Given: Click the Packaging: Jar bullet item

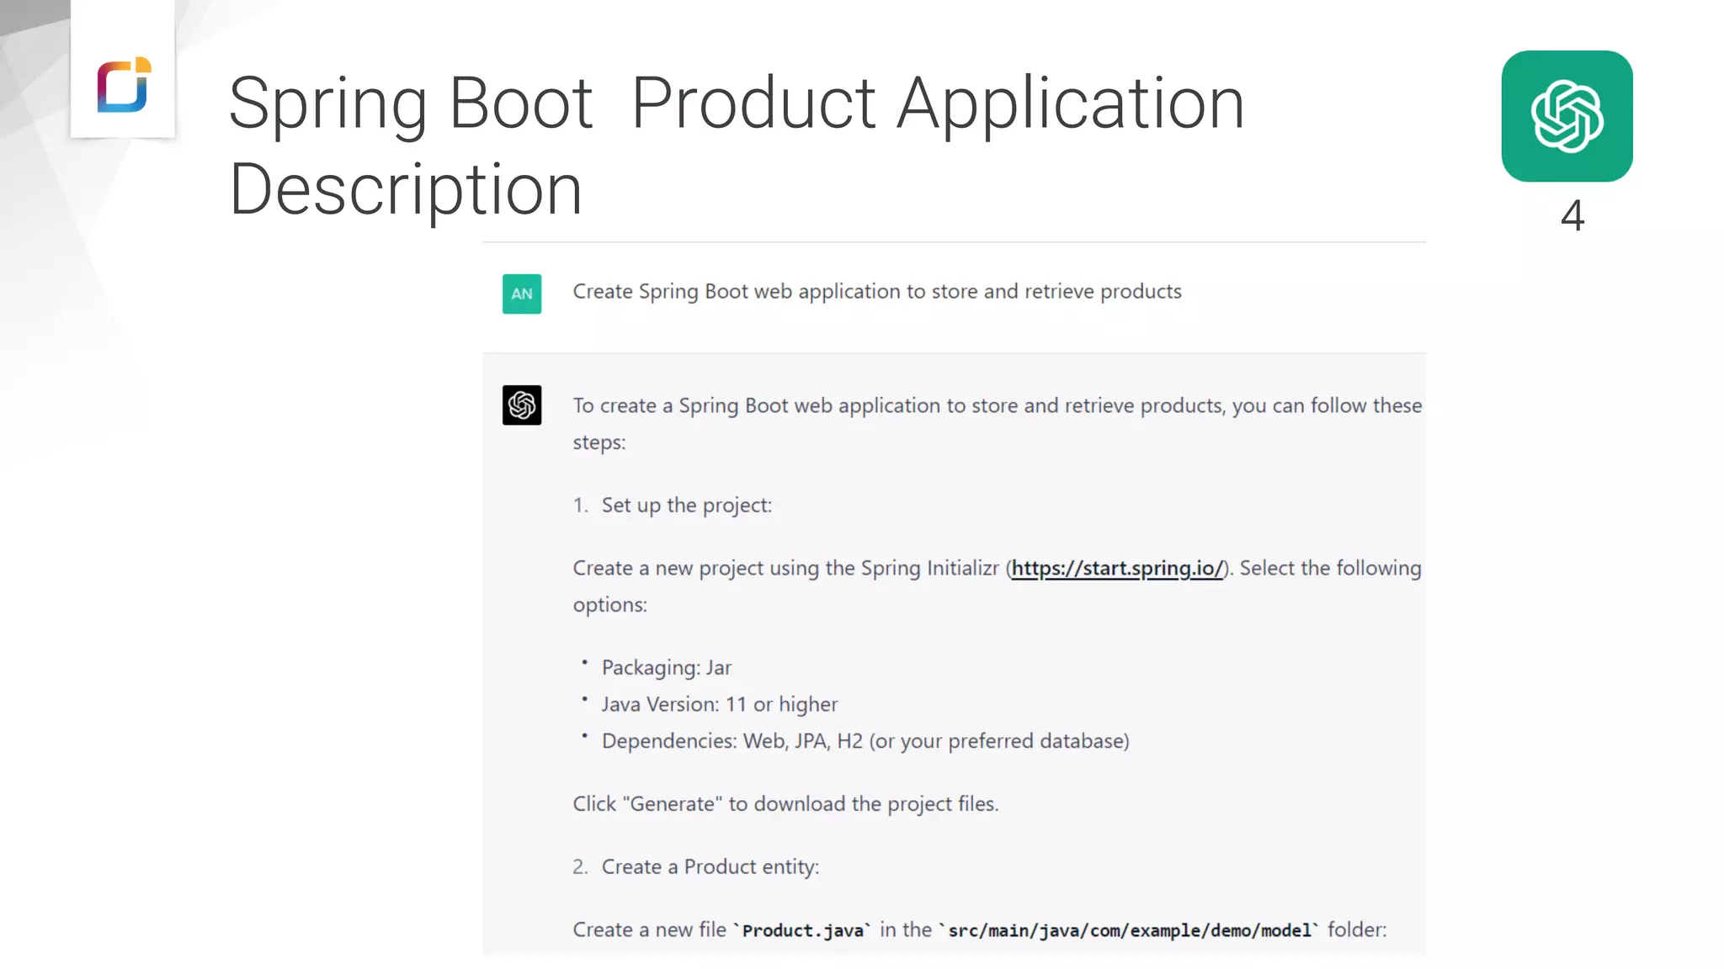Looking at the screenshot, I should (666, 668).
